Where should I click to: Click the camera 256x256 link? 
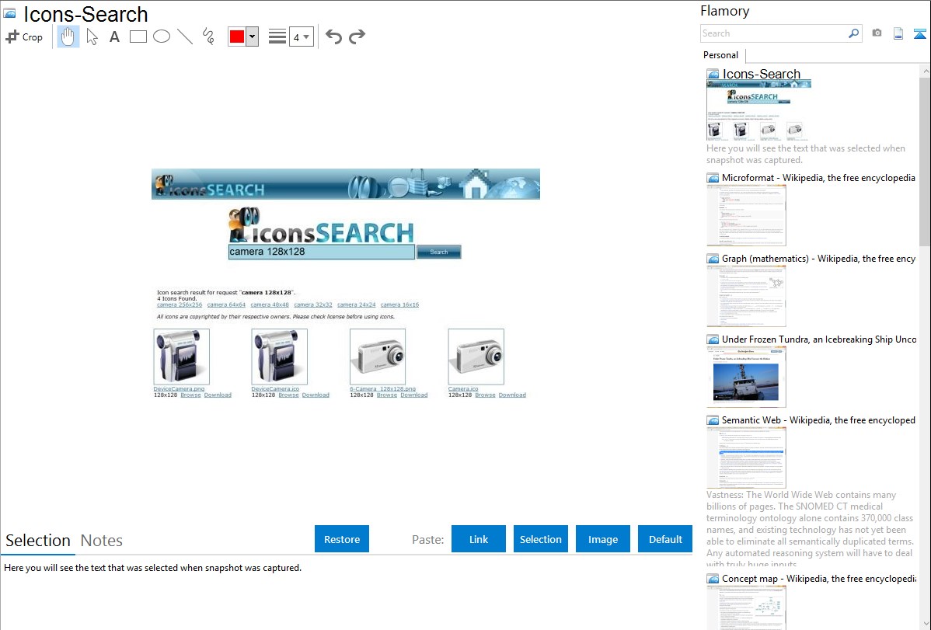[x=180, y=305]
